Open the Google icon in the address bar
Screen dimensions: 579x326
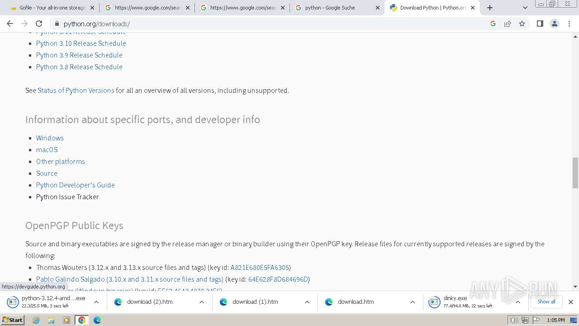[x=493, y=24]
